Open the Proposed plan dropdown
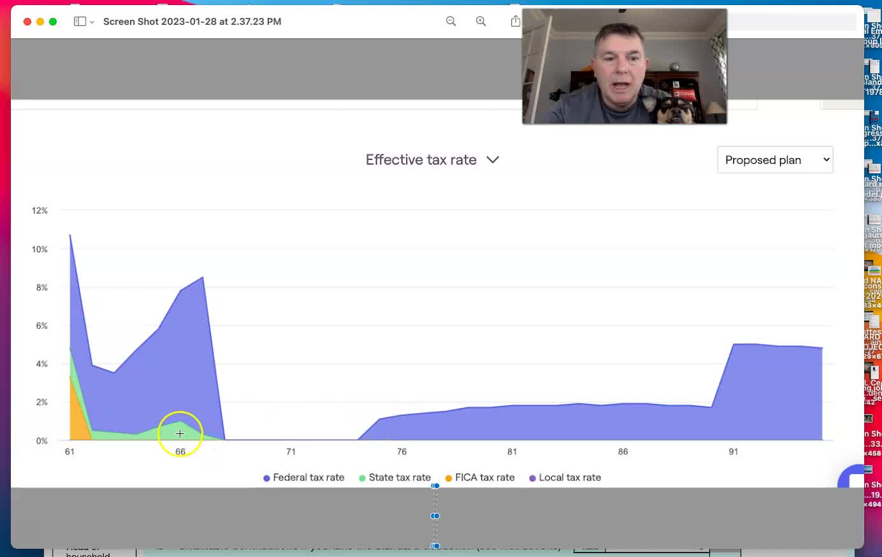 pos(775,160)
